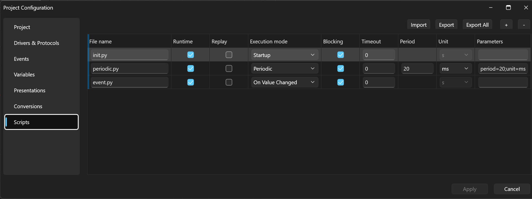Go to the Project section

coord(42,27)
